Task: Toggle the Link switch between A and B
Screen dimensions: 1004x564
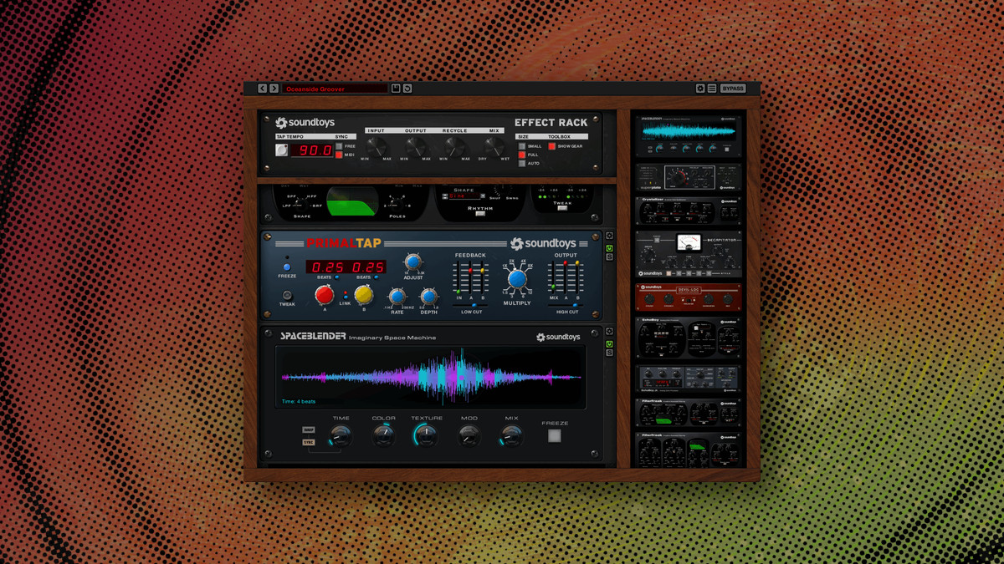Action: [345, 296]
